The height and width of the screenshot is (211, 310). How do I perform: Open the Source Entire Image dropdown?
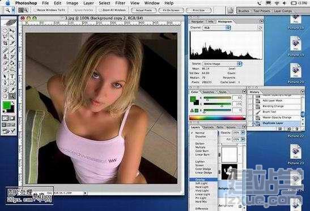click(x=222, y=64)
